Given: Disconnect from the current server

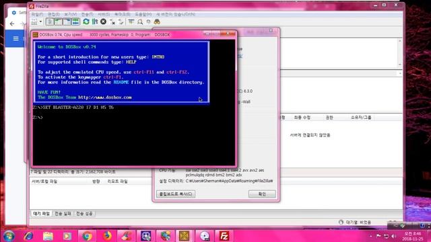Looking at the screenshot, I should [x=112, y=22].
